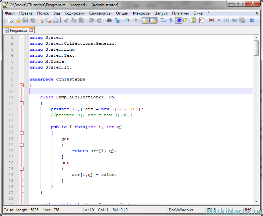This screenshot has width=263, height=216.
Task: Stop macro recording square icon
Action: click(219, 21)
